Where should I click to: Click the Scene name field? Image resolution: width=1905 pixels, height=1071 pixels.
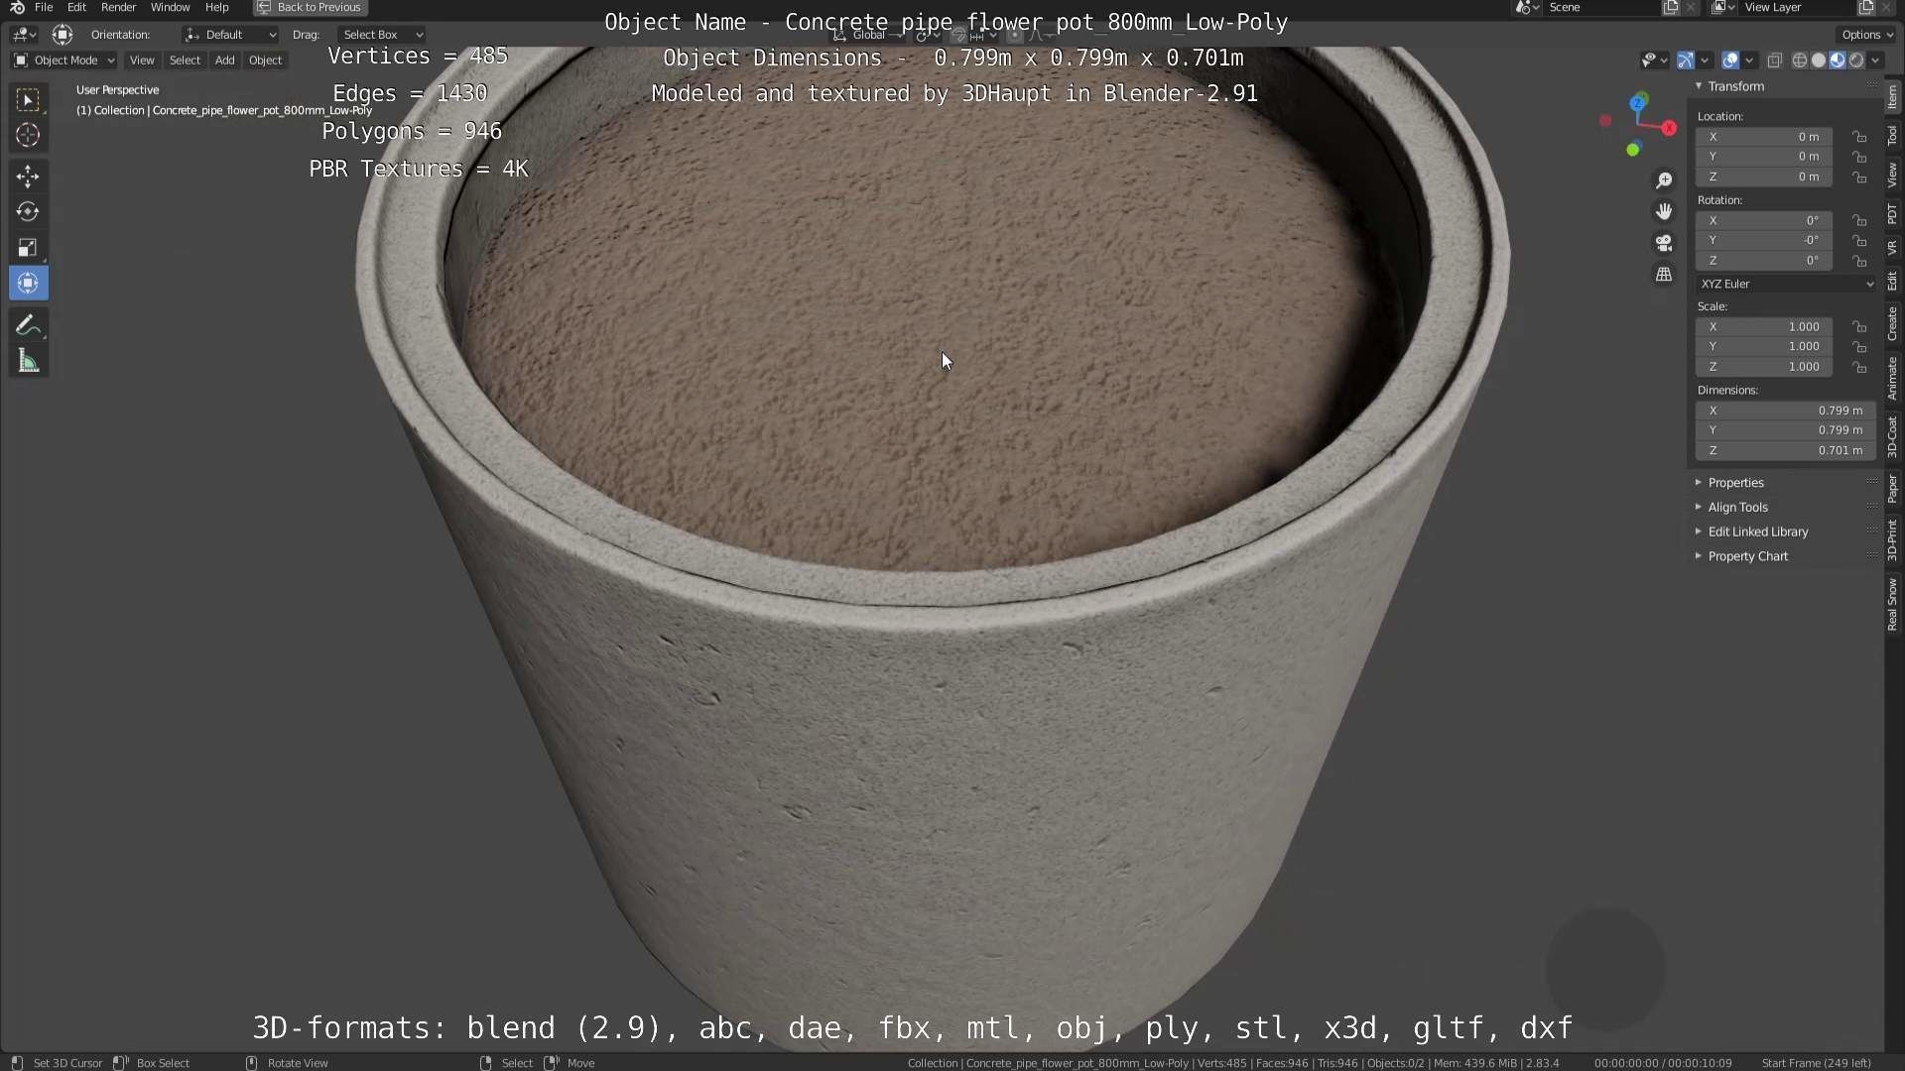[1602, 7]
